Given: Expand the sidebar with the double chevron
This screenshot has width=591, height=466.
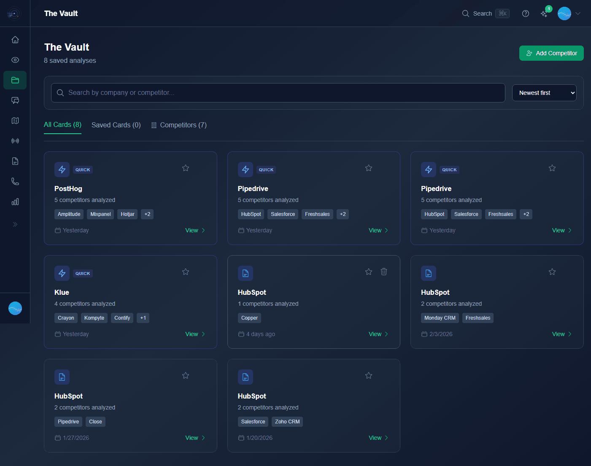Looking at the screenshot, I should pos(15,224).
